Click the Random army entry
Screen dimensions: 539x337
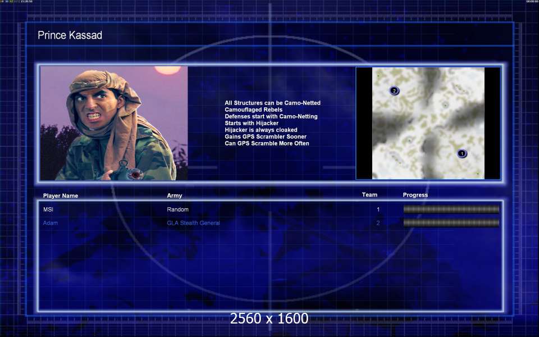(177, 210)
